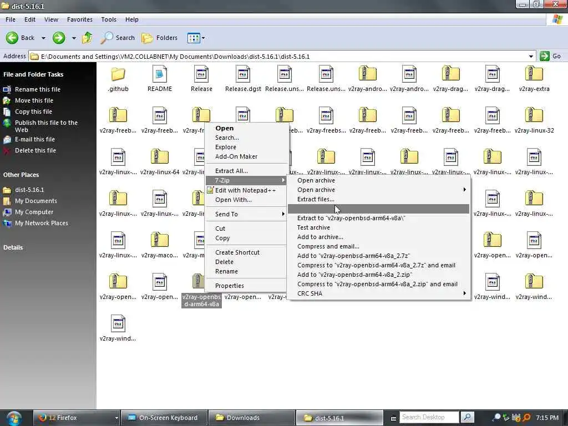
Task: Select the .github folder icon
Action: coord(118,74)
